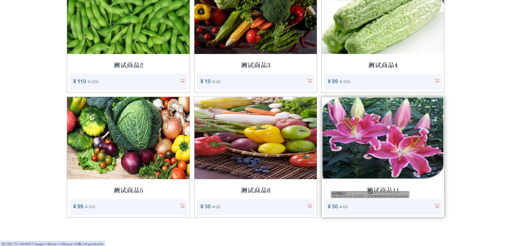This screenshot has height=246, width=515.
Task: View the green edamame beans product image
Action: click(128, 27)
